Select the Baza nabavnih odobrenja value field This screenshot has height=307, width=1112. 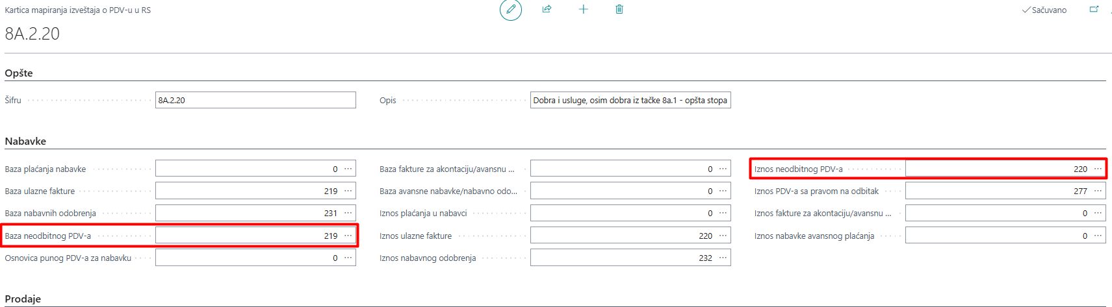point(247,213)
